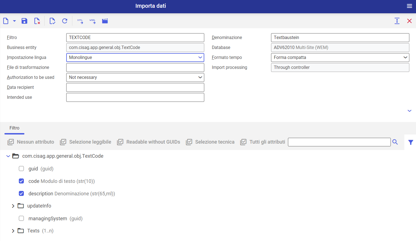416x241 pixels.
Task: Click the Save icon
Action: [x=24, y=21]
